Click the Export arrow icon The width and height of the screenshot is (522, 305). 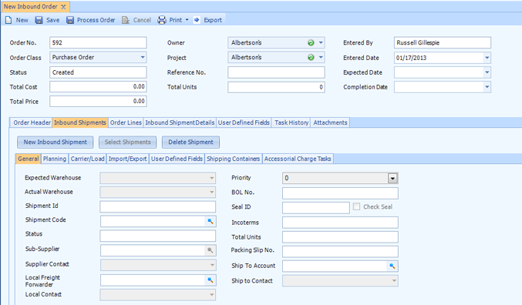coord(197,20)
